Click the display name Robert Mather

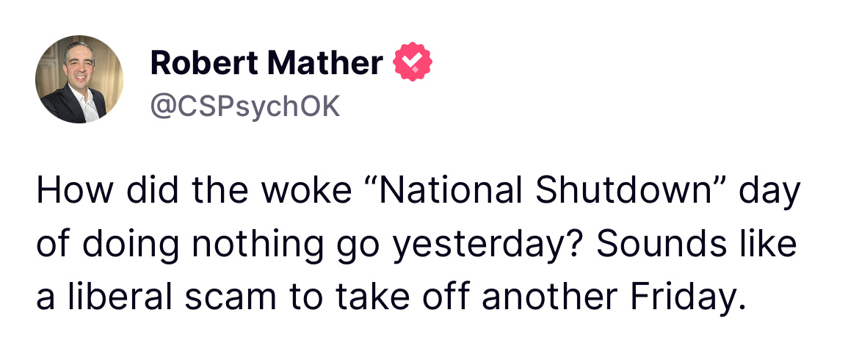pyautogui.click(x=266, y=65)
